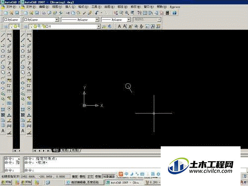This screenshot has height=186, width=248.
Task: Open the Express menu
Action: click(x=175, y=7)
